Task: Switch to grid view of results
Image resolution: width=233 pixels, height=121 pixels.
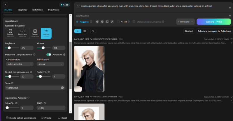Action: [85, 31]
